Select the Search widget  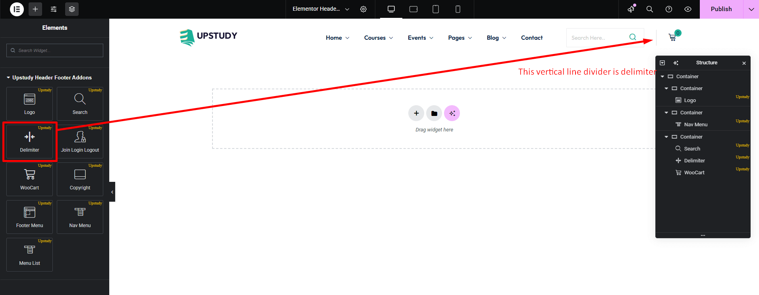(80, 104)
